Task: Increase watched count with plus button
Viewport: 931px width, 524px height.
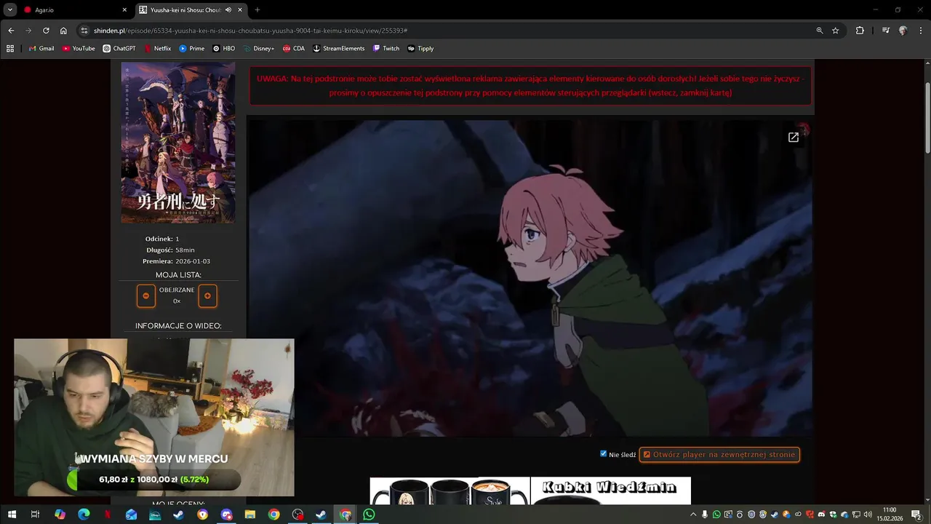Action: tap(207, 295)
